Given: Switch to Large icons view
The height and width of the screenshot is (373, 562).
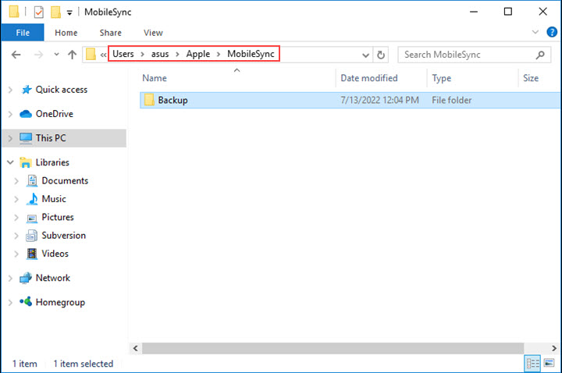Looking at the screenshot, I should point(549,364).
